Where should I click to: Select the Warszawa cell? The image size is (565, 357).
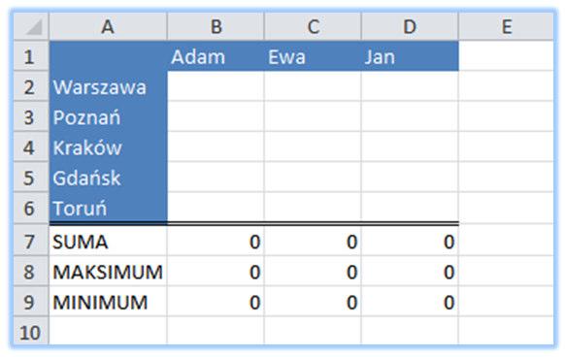point(108,86)
